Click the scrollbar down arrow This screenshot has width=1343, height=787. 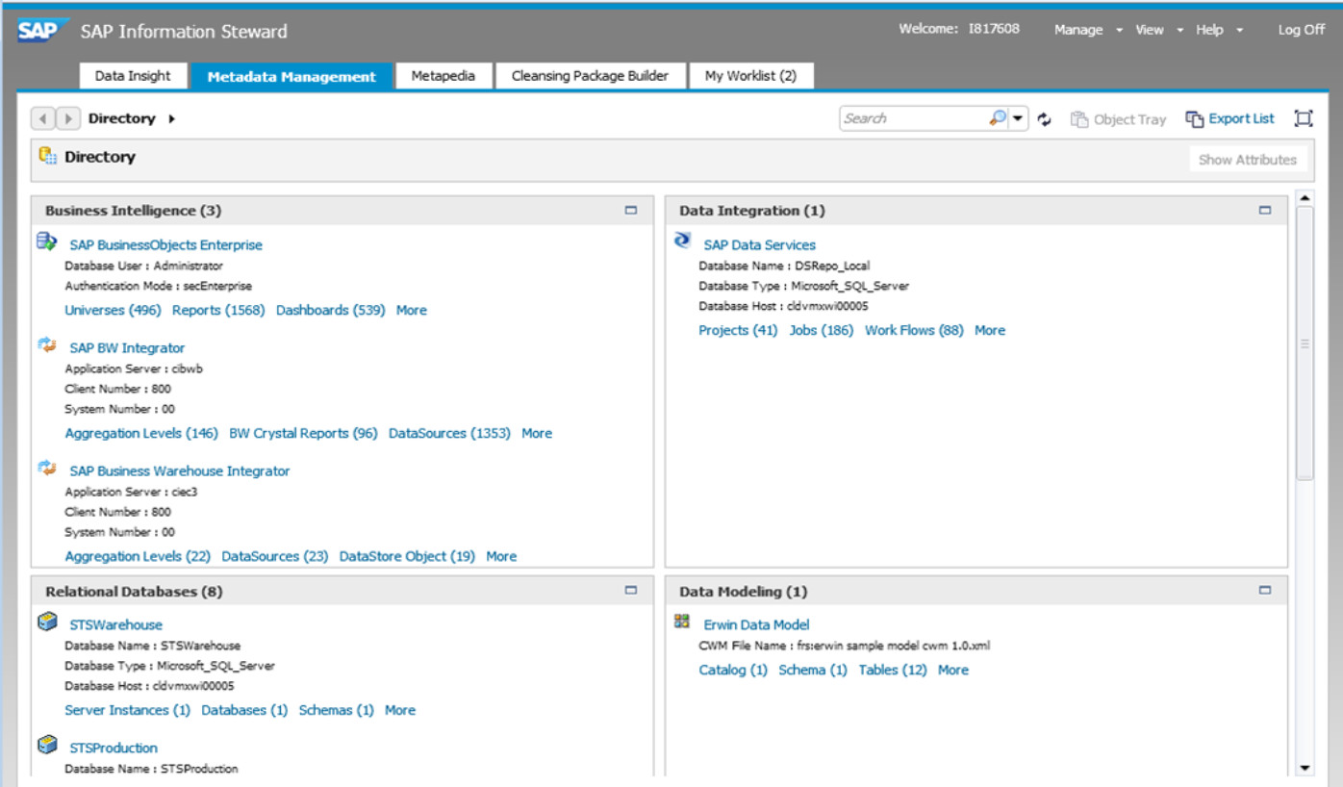1305,768
